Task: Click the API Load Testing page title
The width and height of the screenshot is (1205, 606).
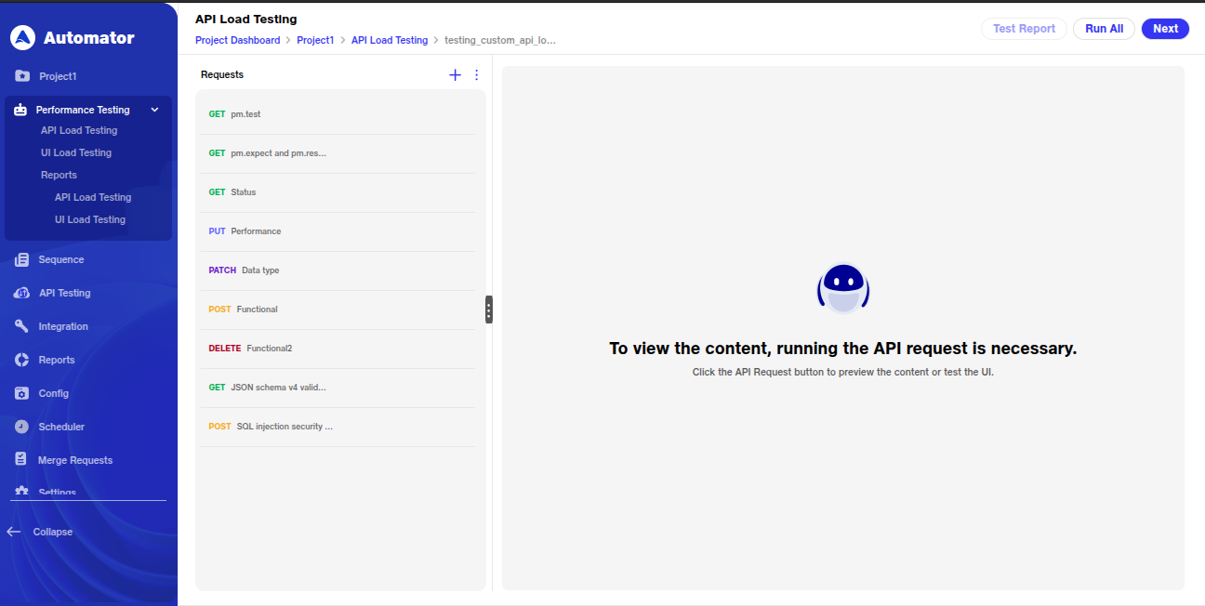Action: (x=246, y=20)
